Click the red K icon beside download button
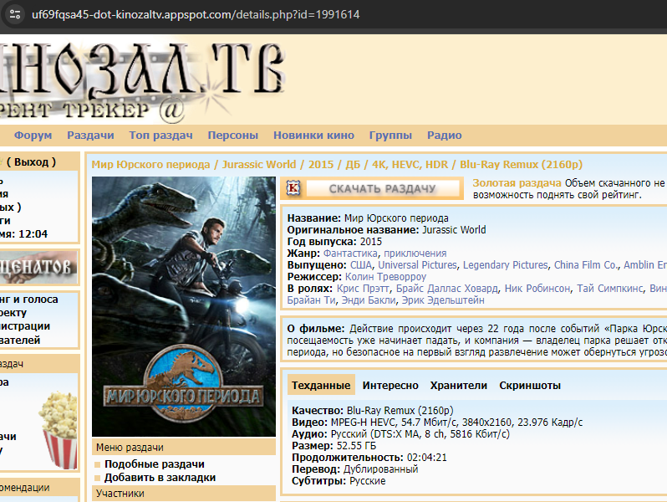The width and height of the screenshot is (667, 502). 293,188
